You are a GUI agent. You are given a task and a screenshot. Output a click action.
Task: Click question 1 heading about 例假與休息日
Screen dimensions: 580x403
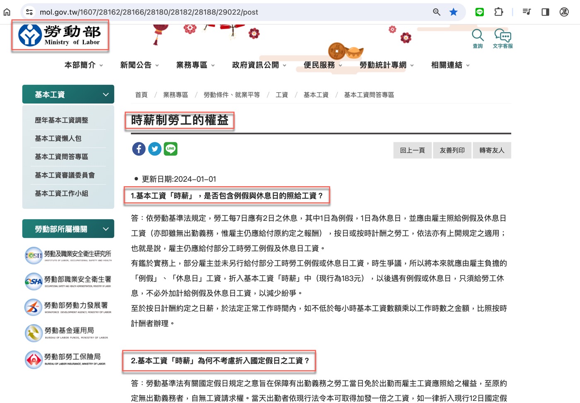coord(227,196)
